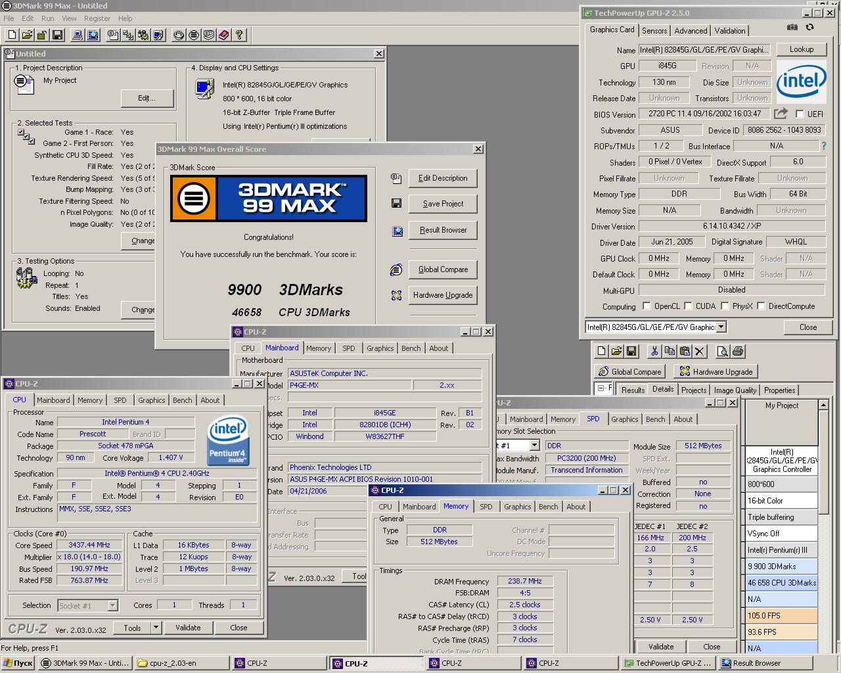This screenshot has width=841, height=673.
Task: Click the Paste clipboard icon in Result Browser toolbar
Action: click(685, 352)
